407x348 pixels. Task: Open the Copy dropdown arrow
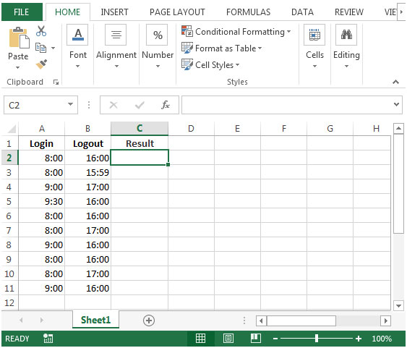coord(53,48)
